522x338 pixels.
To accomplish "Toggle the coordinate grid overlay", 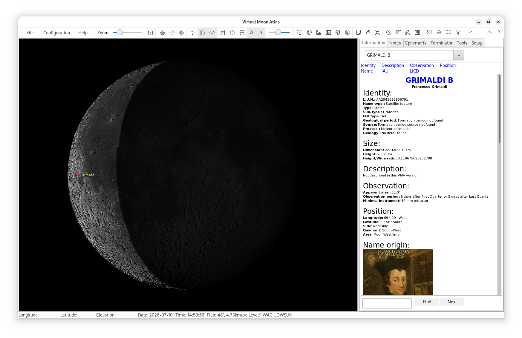I will 223,33.
